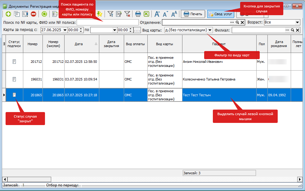Click the Вид оплаты column header

click(135, 44)
